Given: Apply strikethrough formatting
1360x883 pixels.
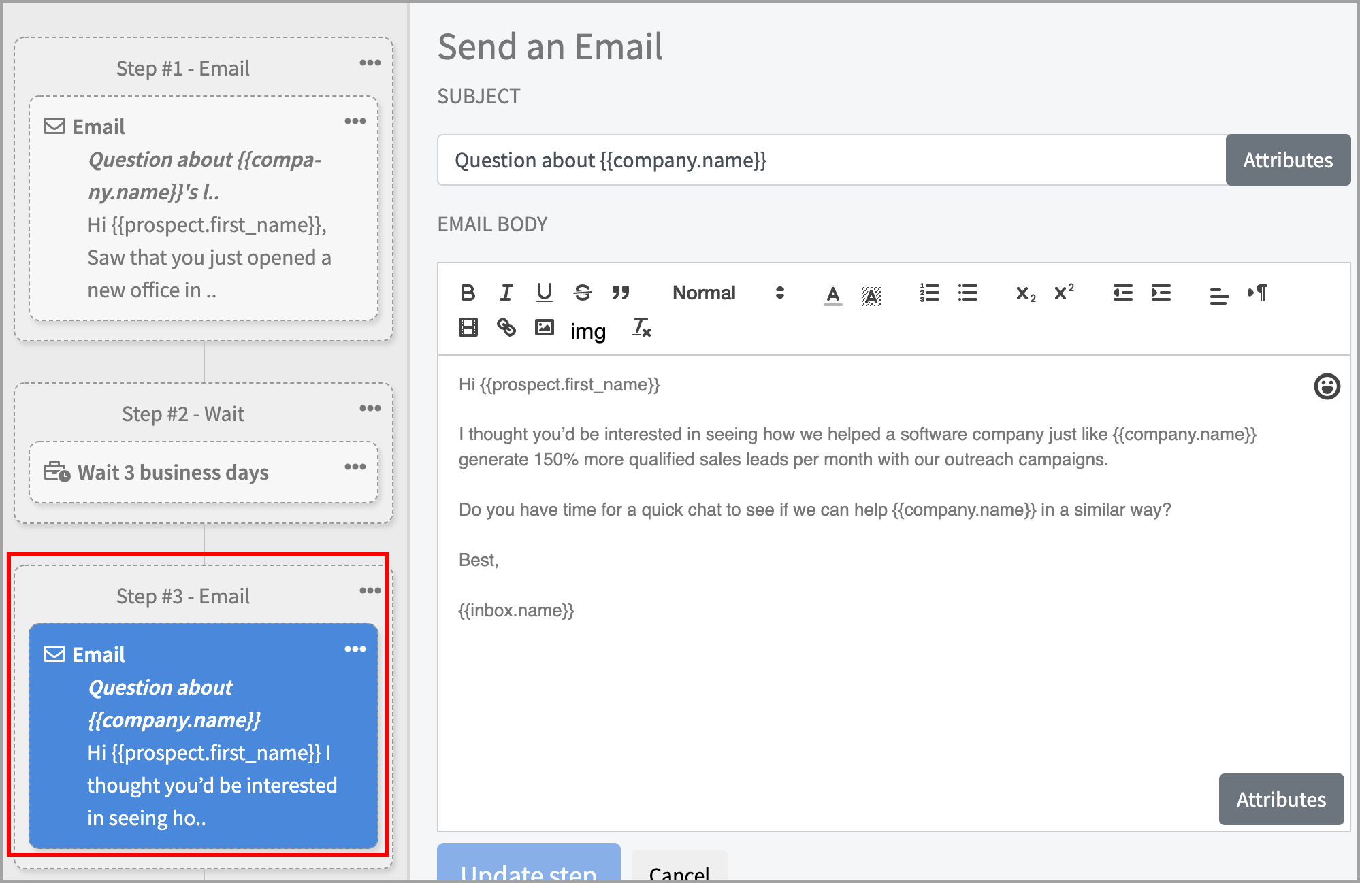Looking at the screenshot, I should click(582, 293).
